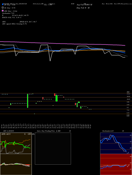Click the 7.51 price axis label
The width and height of the screenshot is (132, 175).
(128, 110)
